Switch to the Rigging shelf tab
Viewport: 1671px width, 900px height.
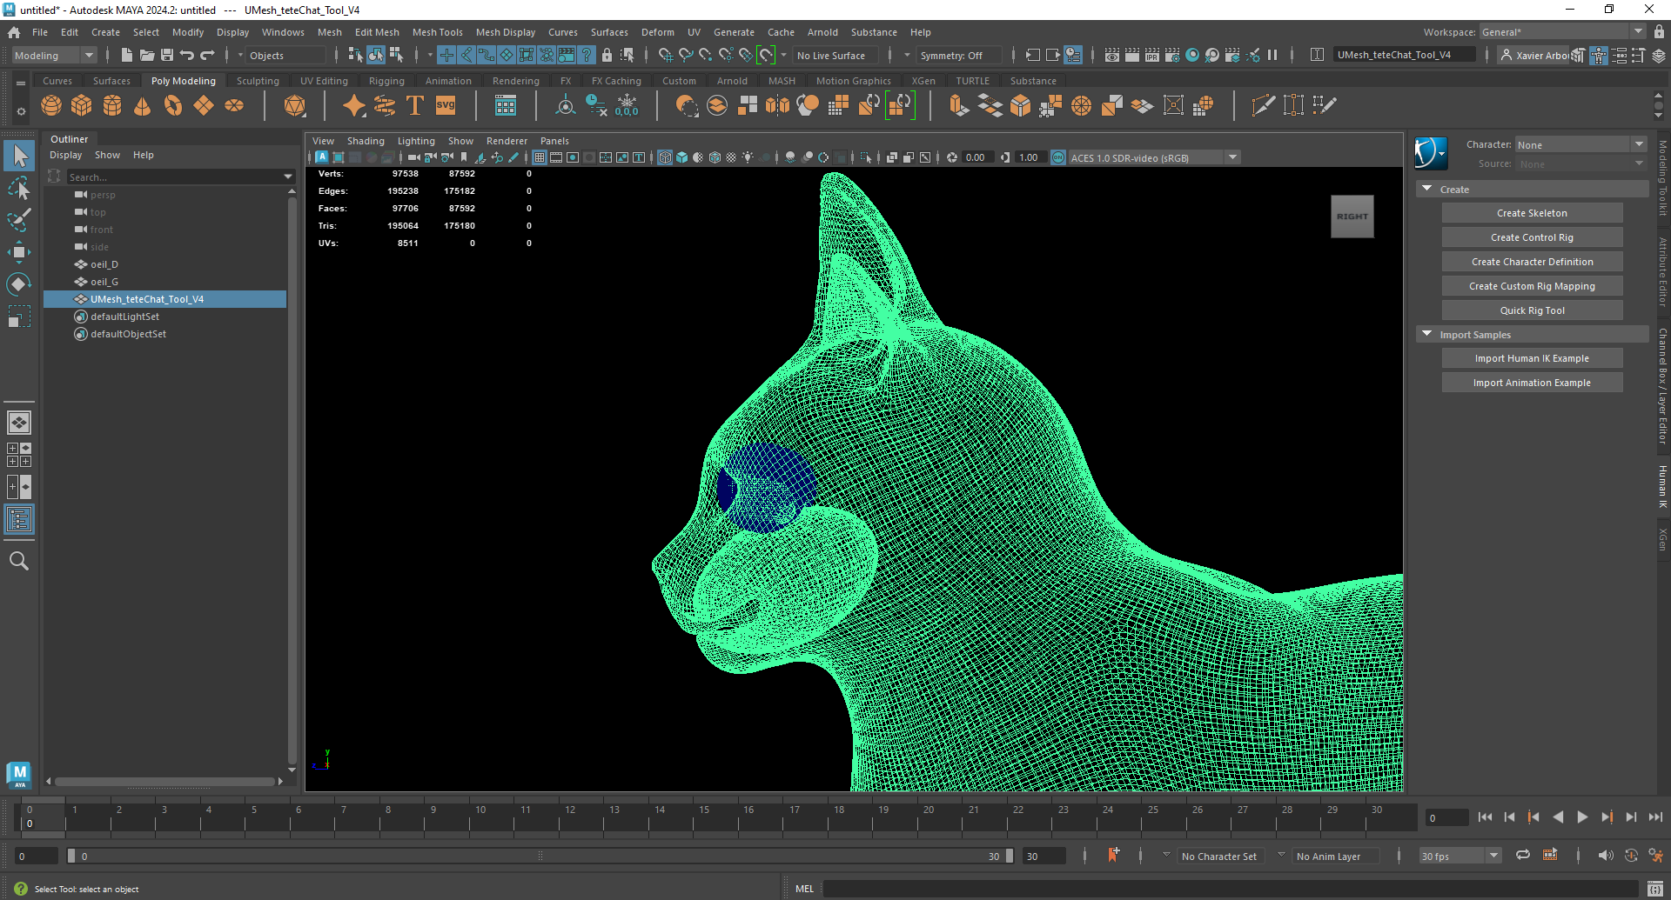point(386,81)
